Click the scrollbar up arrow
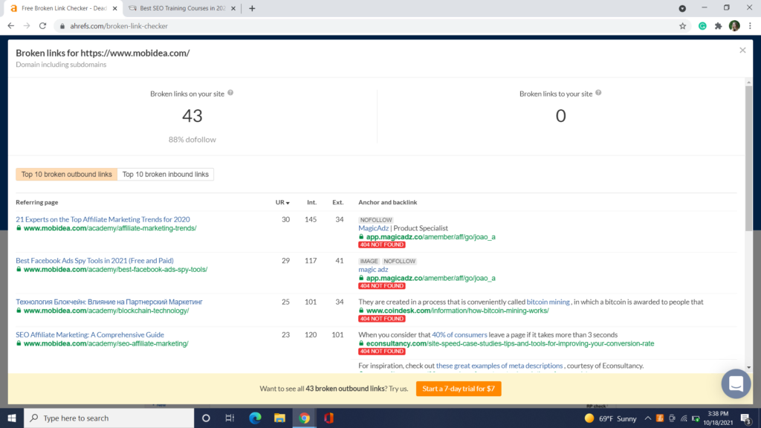761x428 pixels. click(749, 82)
